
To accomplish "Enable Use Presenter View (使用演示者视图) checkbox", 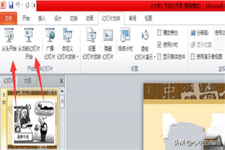I will (x=193, y=57).
